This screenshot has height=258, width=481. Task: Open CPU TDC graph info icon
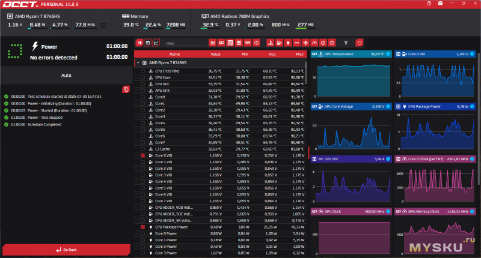(x=388, y=159)
